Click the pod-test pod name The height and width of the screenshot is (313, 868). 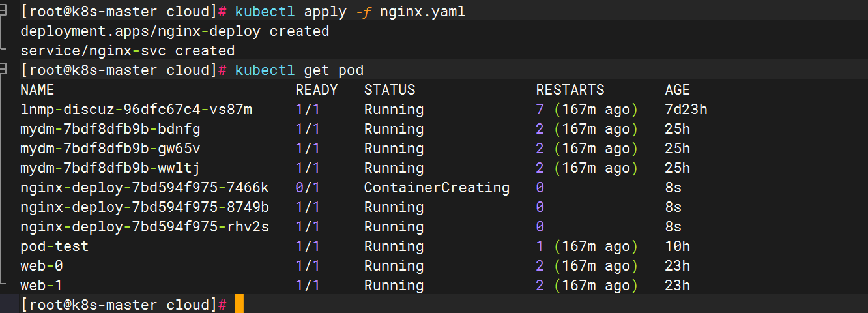54,246
